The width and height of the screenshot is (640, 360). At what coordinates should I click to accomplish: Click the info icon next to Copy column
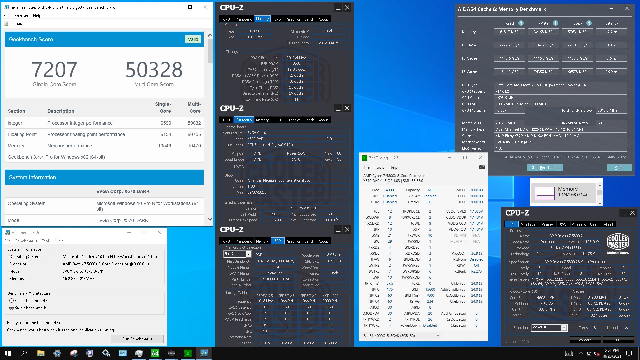coord(589,23)
